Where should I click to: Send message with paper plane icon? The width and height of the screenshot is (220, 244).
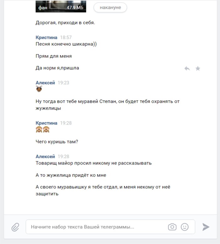[x=206, y=227]
